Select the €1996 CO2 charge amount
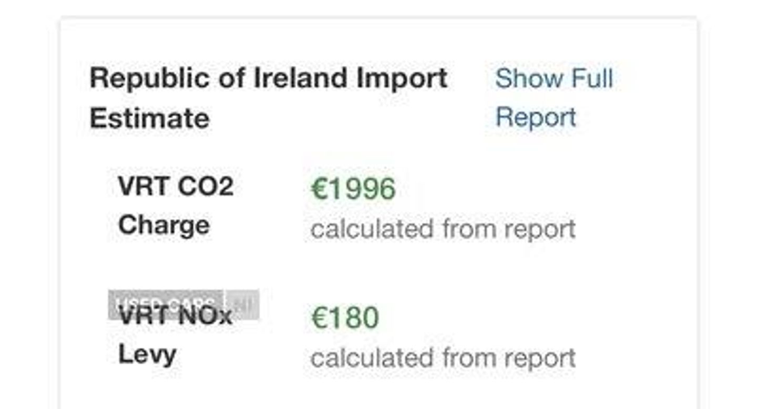757x409 pixels. [353, 189]
